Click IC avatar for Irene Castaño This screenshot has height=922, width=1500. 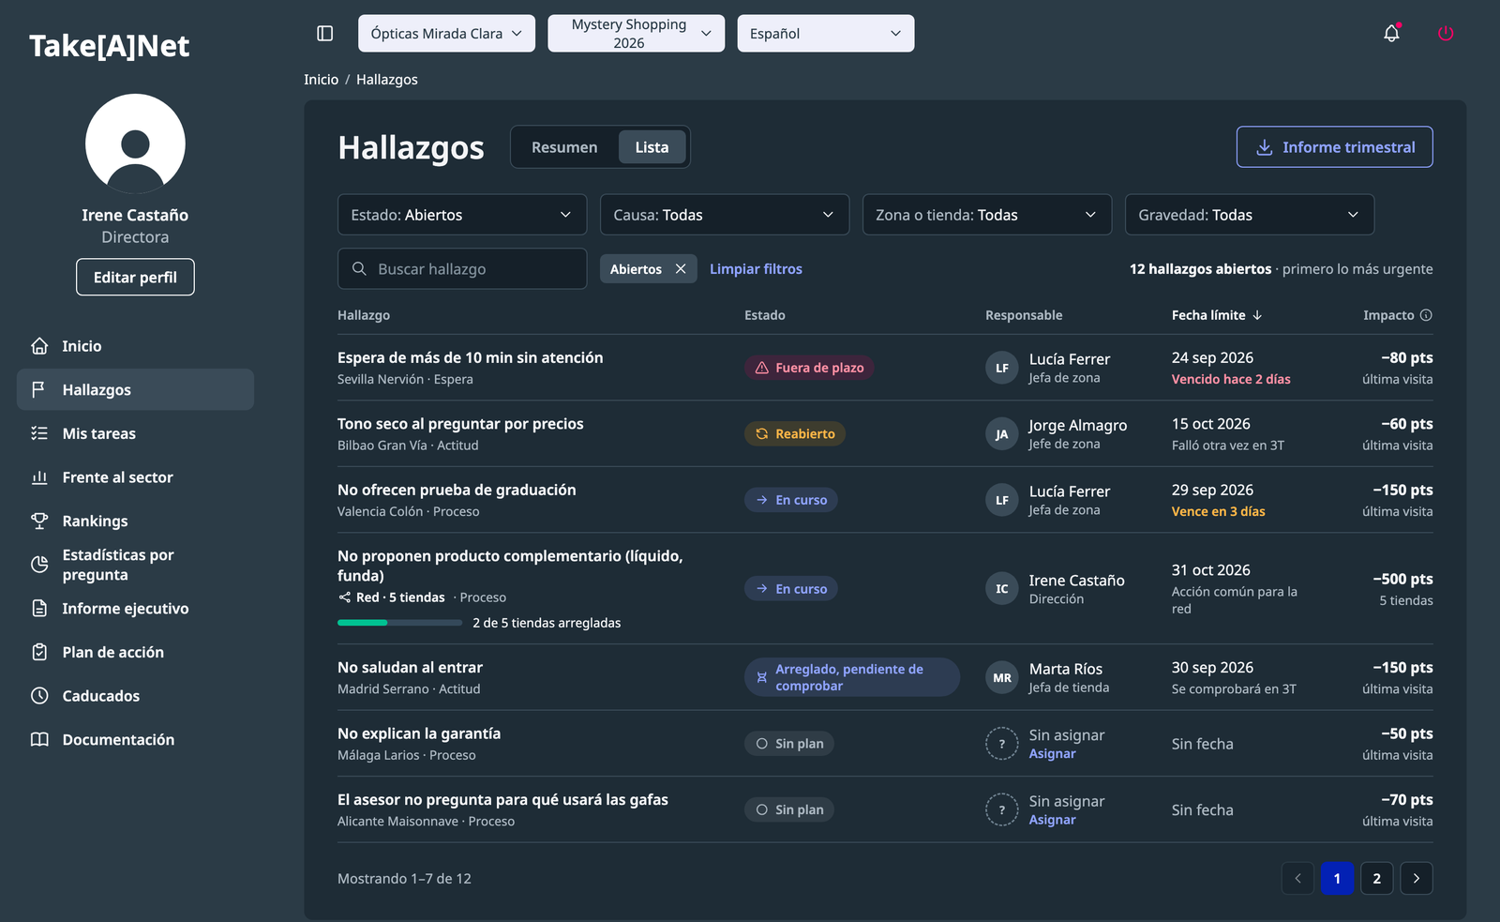[1002, 589]
